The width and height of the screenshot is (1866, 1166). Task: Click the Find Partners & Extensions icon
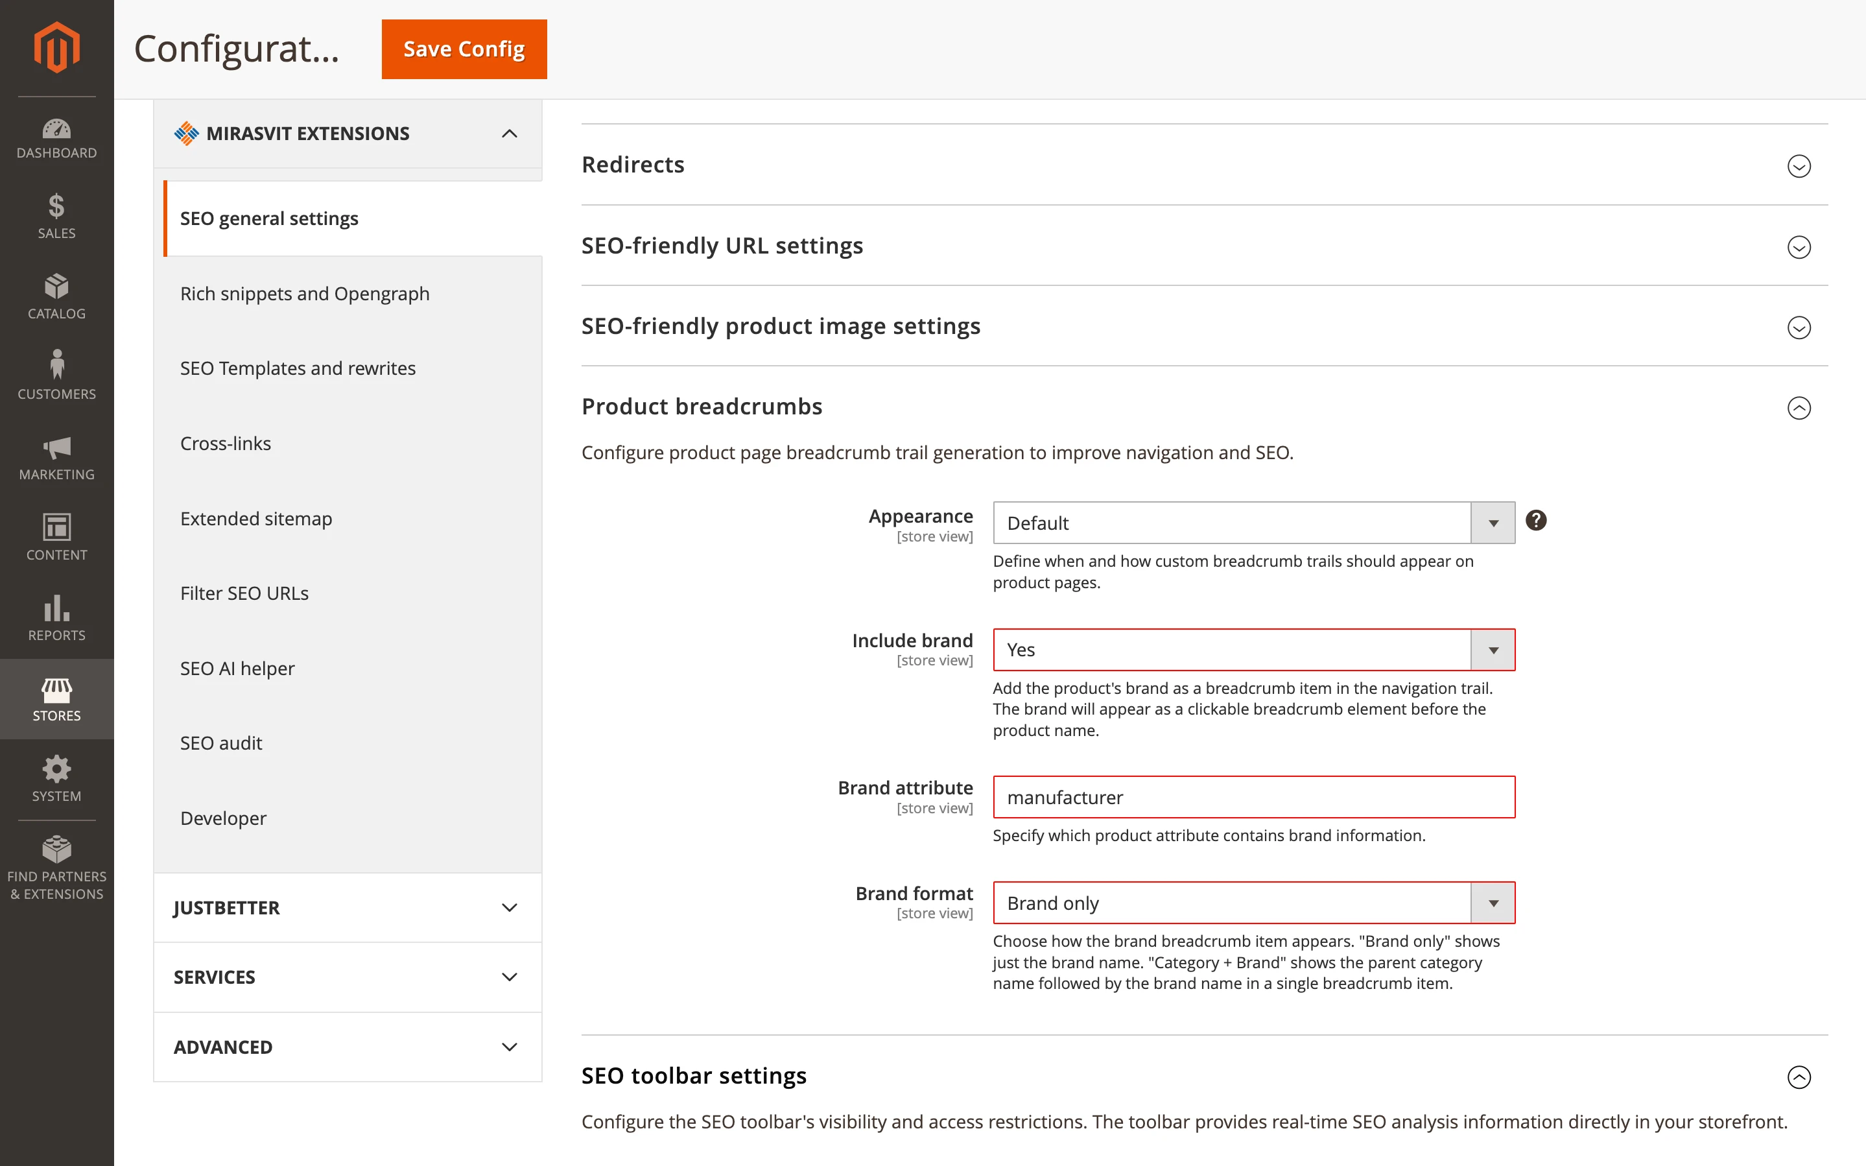56,853
